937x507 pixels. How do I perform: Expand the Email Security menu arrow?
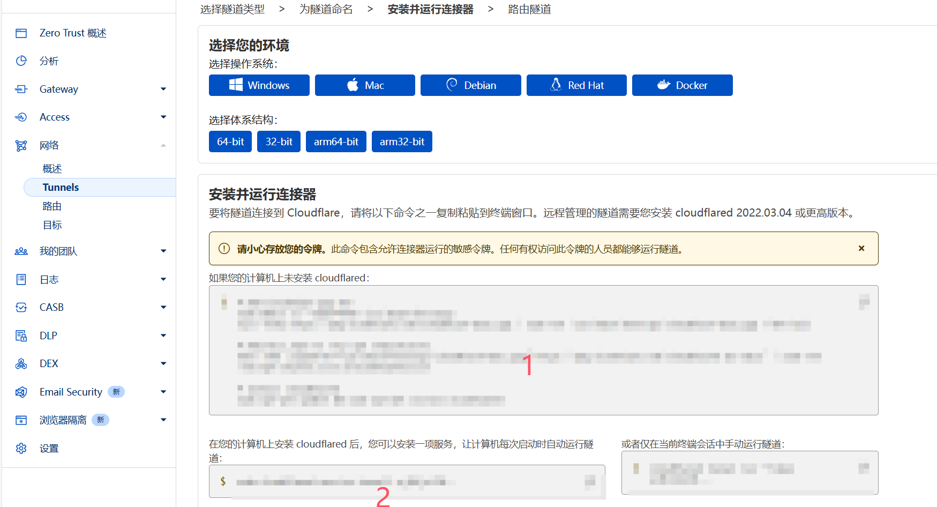tap(163, 392)
